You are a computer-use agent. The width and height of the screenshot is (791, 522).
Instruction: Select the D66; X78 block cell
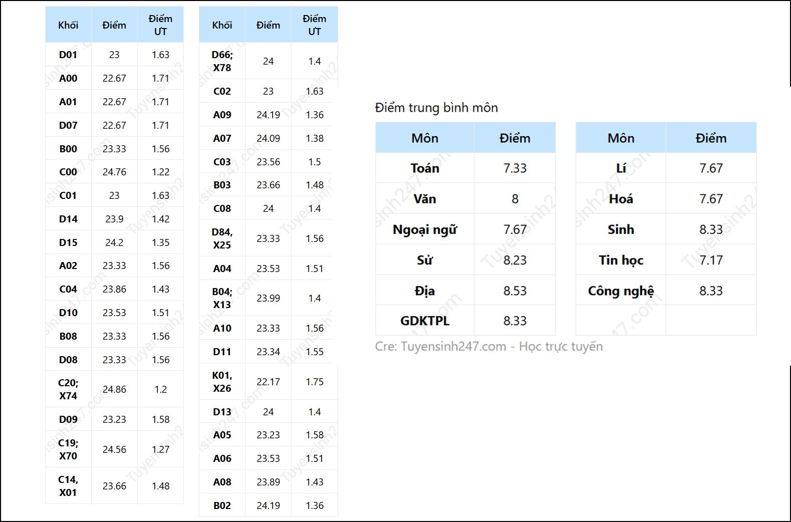[222, 61]
